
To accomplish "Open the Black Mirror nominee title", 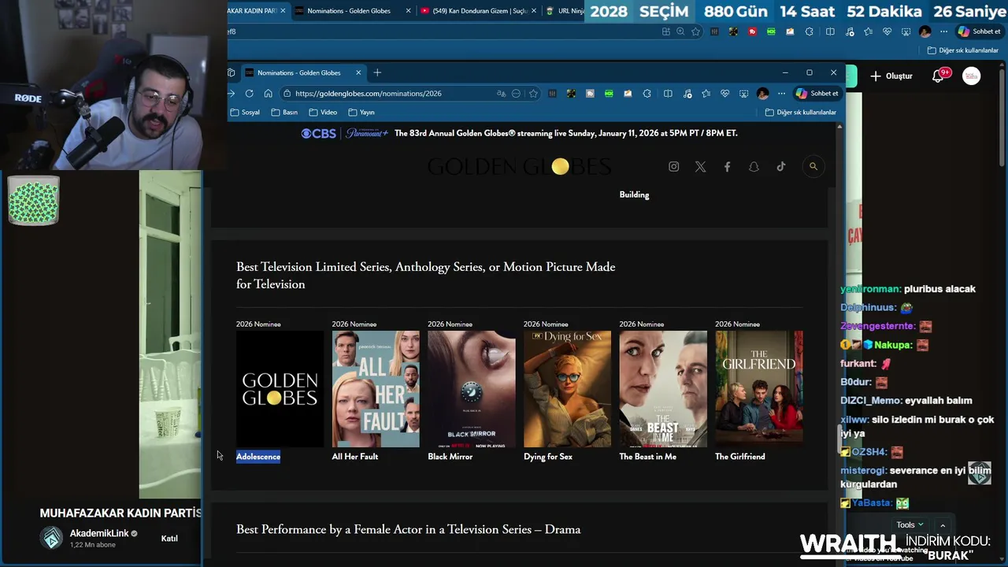I will pyautogui.click(x=450, y=457).
